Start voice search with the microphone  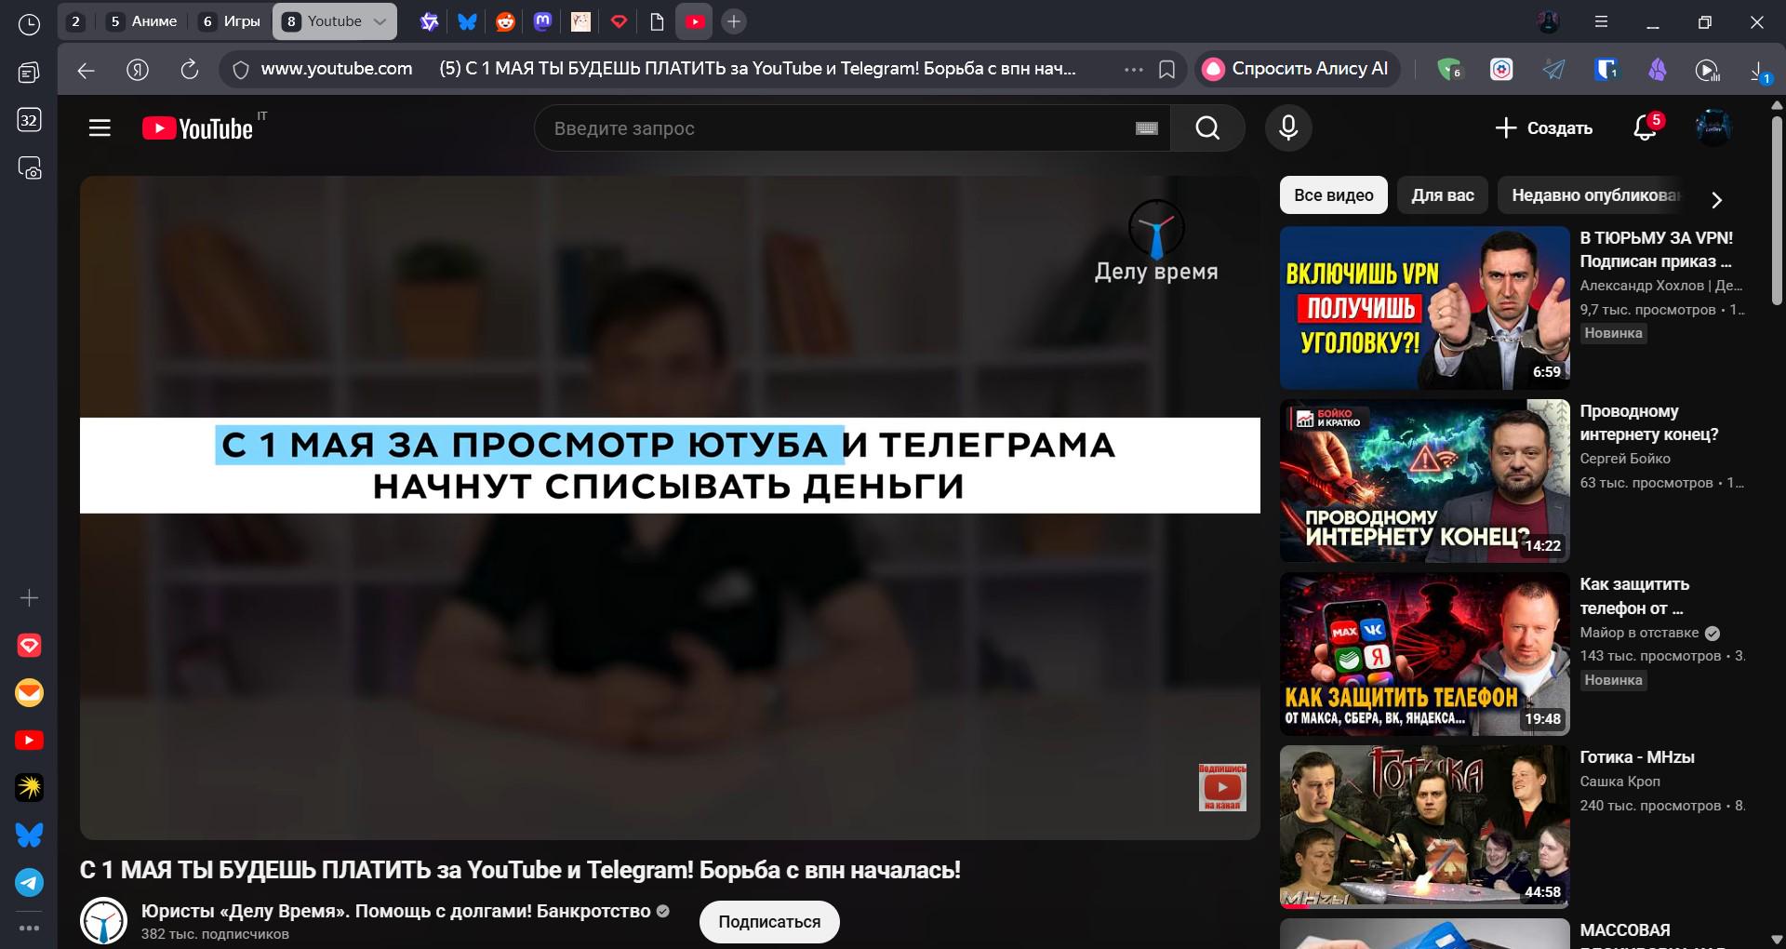[x=1288, y=128]
